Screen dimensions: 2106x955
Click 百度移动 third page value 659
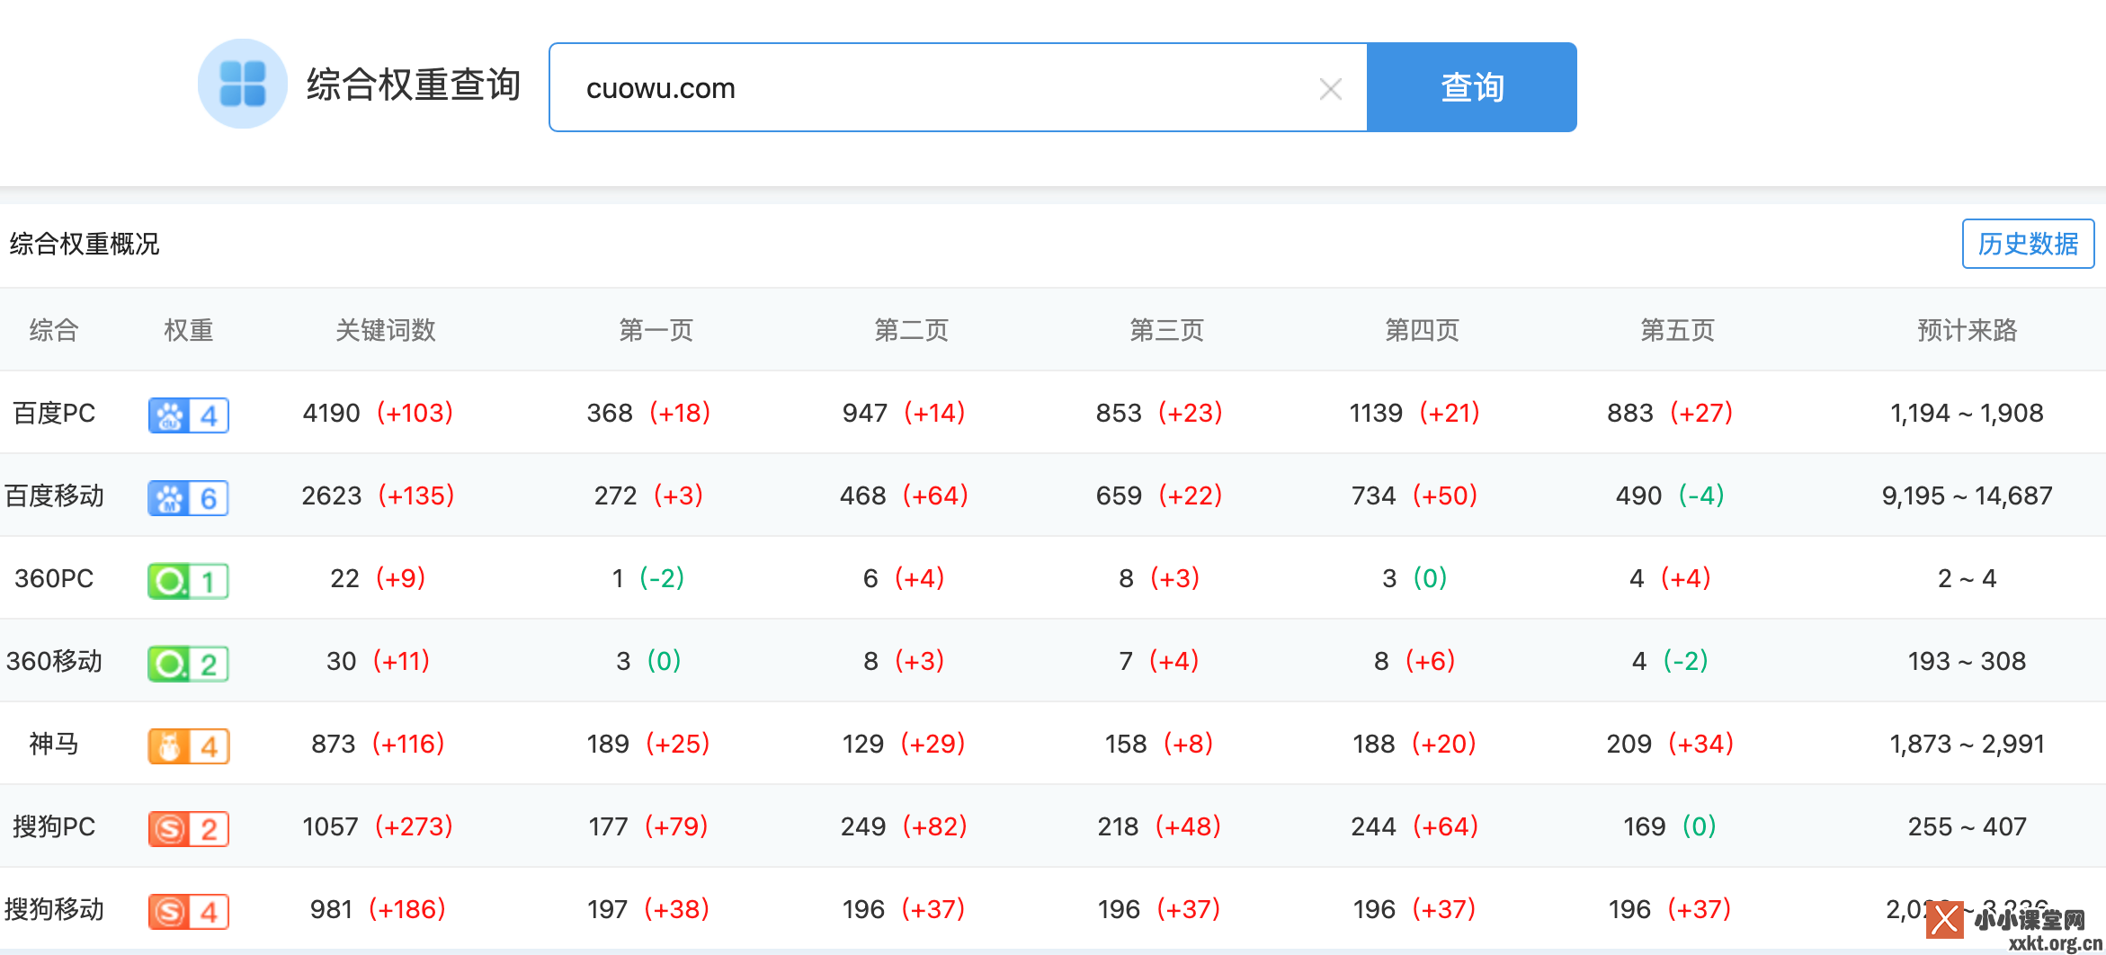[x=1119, y=495]
